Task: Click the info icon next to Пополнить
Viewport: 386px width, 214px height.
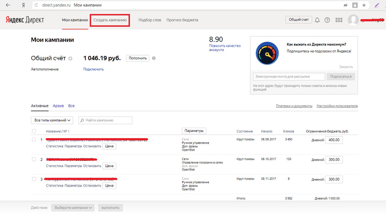Action: coord(154,58)
